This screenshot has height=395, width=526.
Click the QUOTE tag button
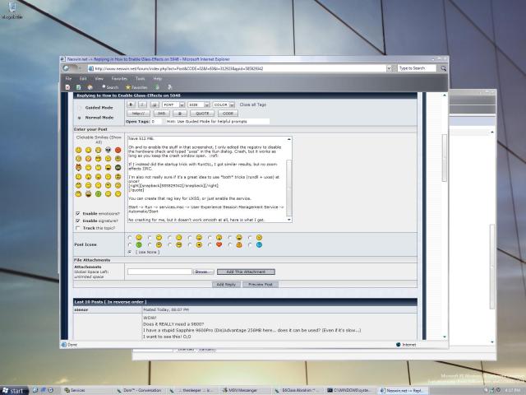[x=202, y=114]
